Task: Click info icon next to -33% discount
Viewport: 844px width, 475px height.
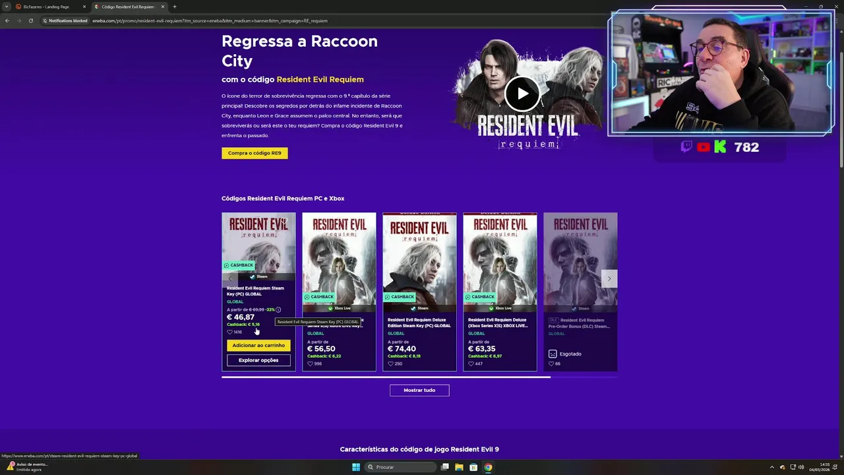Action: tap(278, 309)
